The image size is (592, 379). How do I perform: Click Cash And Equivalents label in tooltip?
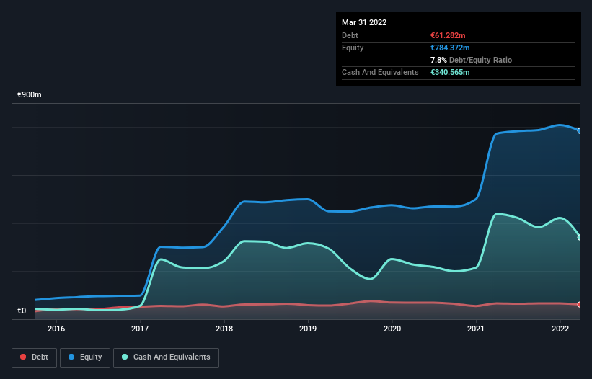pyautogui.click(x=380, y=72)
